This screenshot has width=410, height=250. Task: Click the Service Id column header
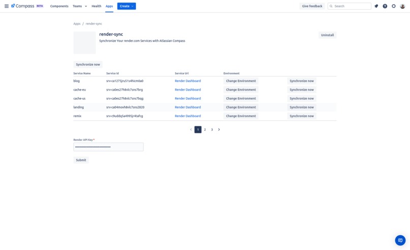click(x=112, y=73)
